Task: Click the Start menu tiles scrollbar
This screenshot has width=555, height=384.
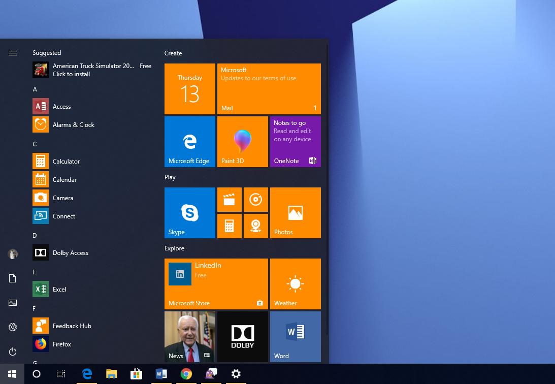Action: coord(327,189)
